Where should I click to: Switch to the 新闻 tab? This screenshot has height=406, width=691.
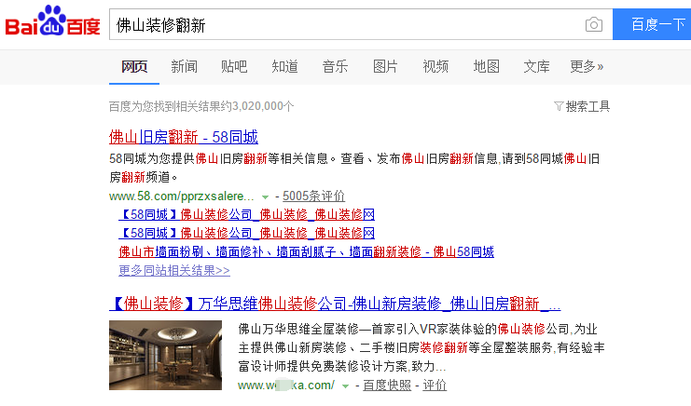click(x=185, y=67)
